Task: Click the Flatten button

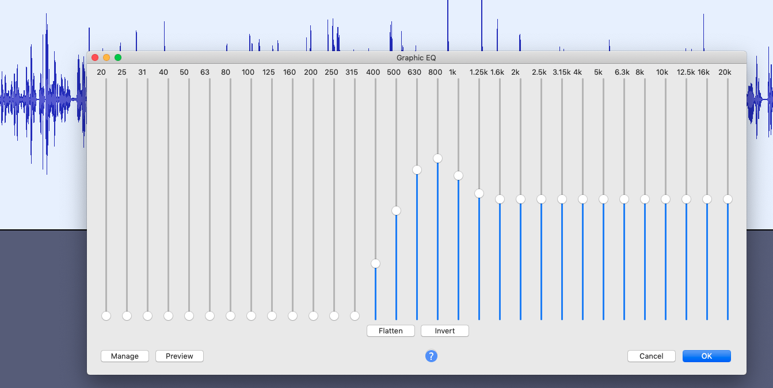Action: [391, 331]
